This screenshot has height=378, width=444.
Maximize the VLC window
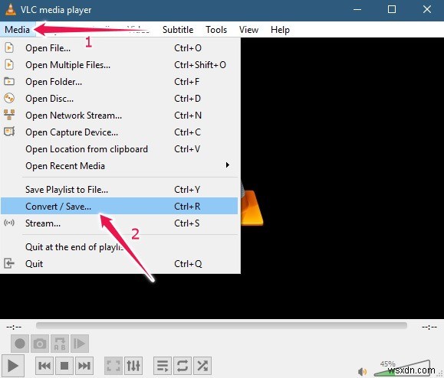coord(392,10)
